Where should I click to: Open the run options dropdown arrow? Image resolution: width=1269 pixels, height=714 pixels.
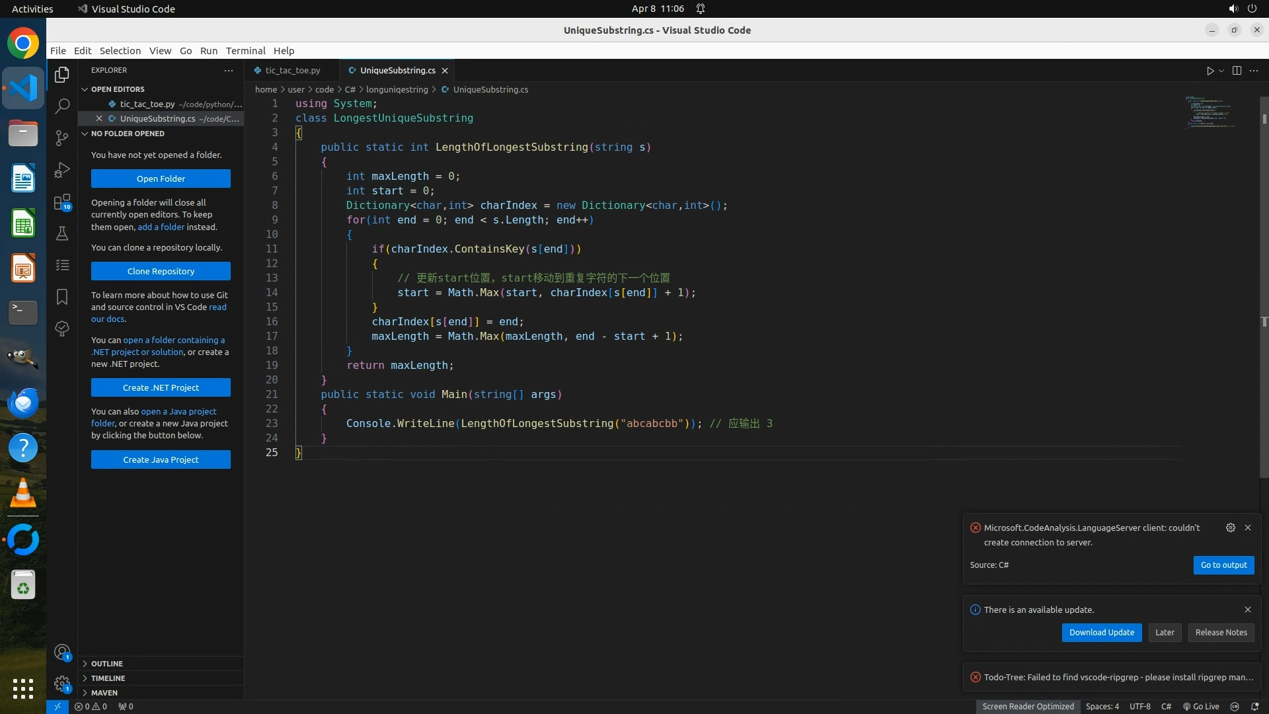pos(1221,71)
